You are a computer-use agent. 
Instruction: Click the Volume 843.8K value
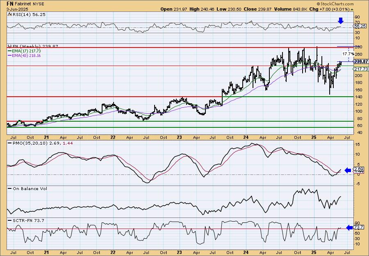coord(290,9)
